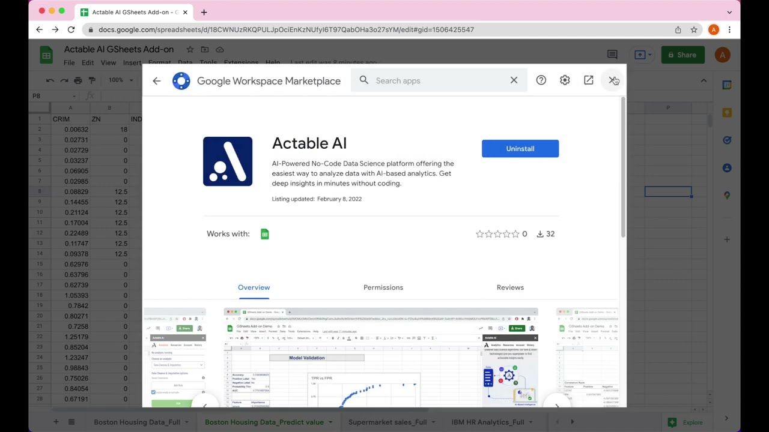Click the Share button in Sheets
The image size is (769, 432).
point(682,55)
